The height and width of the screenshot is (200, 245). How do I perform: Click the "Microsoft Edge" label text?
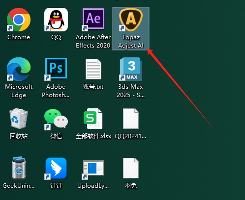point(19,91)
